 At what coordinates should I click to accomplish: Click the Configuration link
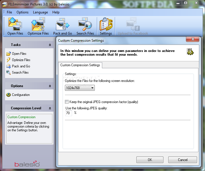click(x=21, y=95)
